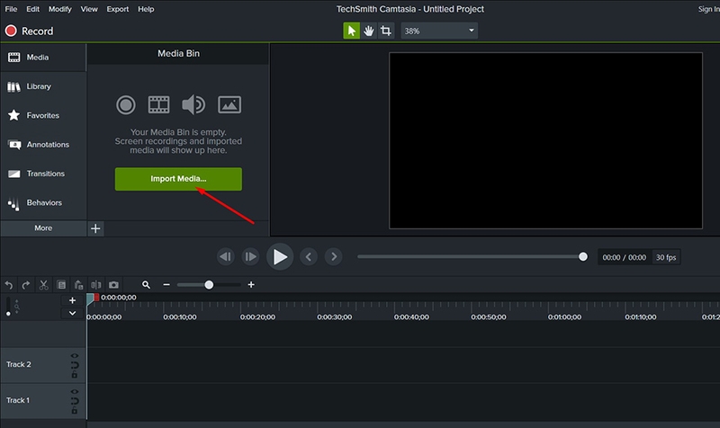
Task: Click the picture image icon in Media Bin
Action: point(229,104)
